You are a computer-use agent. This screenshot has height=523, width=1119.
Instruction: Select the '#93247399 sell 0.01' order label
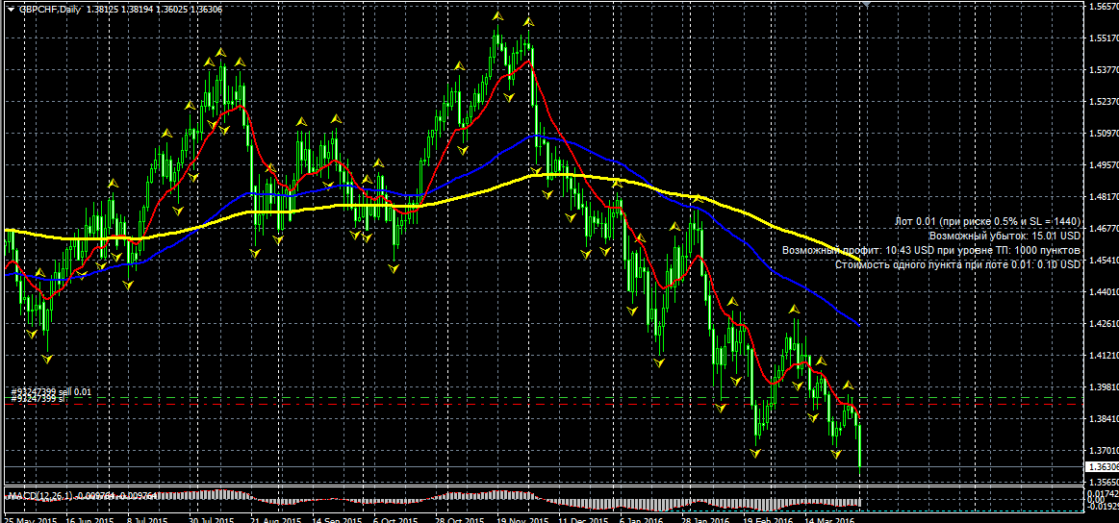pyautogui.click(x=51, y=391)
